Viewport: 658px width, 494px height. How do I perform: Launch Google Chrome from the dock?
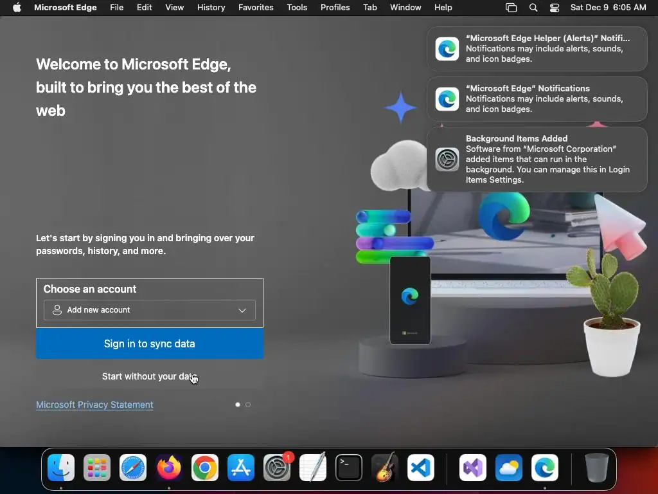pyautogui.click(x=205, y=468)
